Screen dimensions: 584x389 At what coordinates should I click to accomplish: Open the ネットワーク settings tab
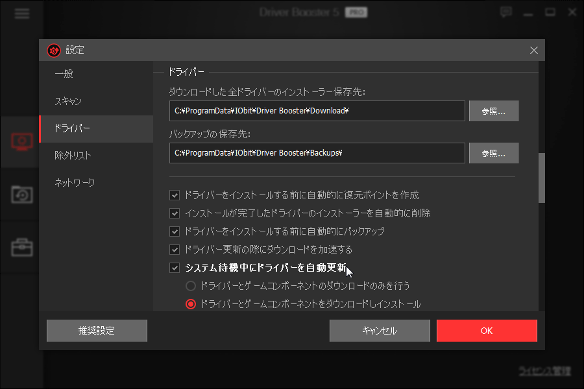click(97, 183)
